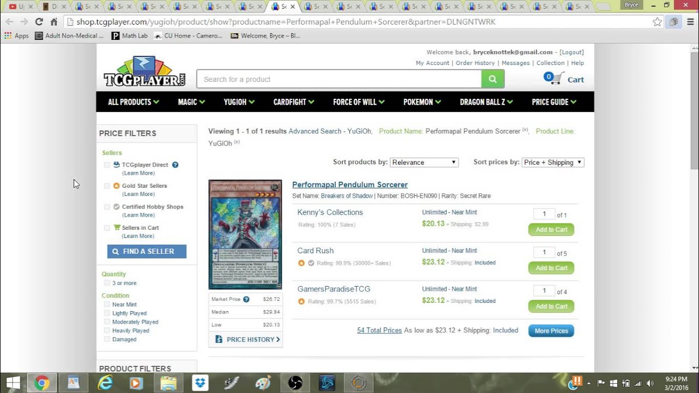This screenshot has width=699, height=393.
Task: Open My Account link
Action: [x=433, y=63]
